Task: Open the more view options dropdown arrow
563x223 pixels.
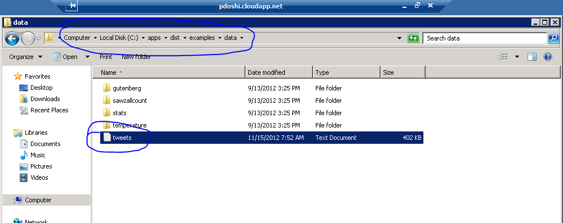Action: tap(517, 57)
